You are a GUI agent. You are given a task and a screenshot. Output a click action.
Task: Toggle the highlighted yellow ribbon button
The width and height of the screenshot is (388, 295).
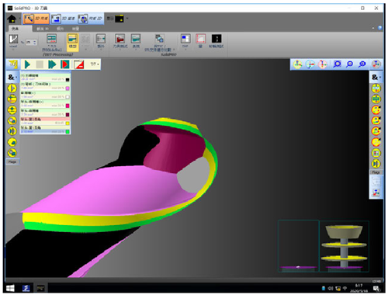point(72,41)
